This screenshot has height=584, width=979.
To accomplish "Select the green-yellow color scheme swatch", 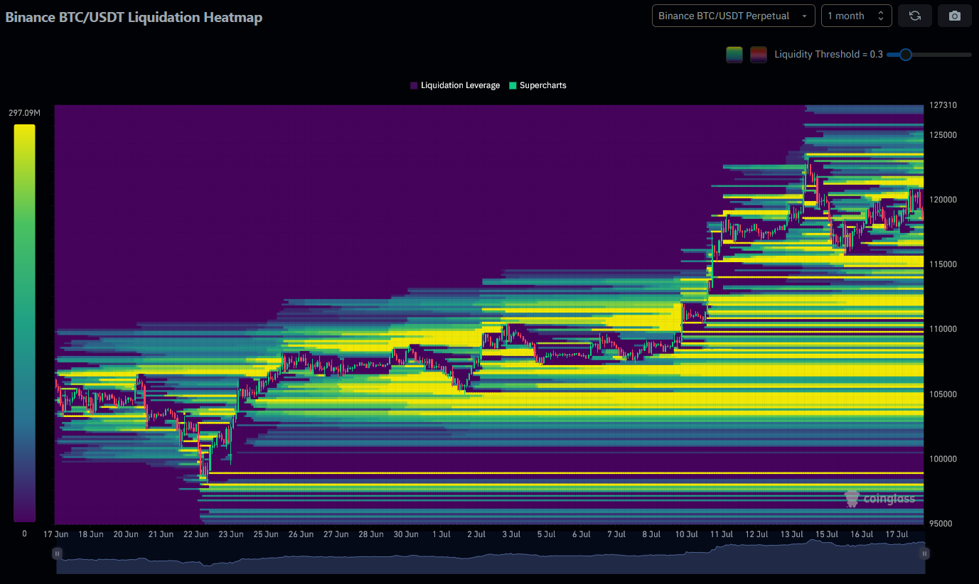I will (734, 55).
